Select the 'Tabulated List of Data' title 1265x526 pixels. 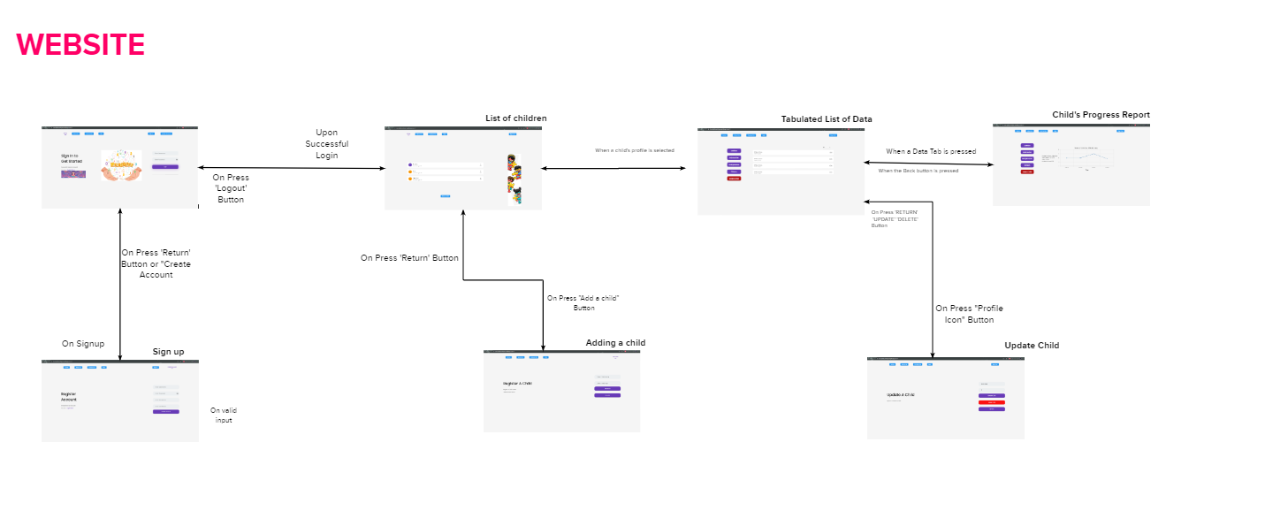pos(827,119)
